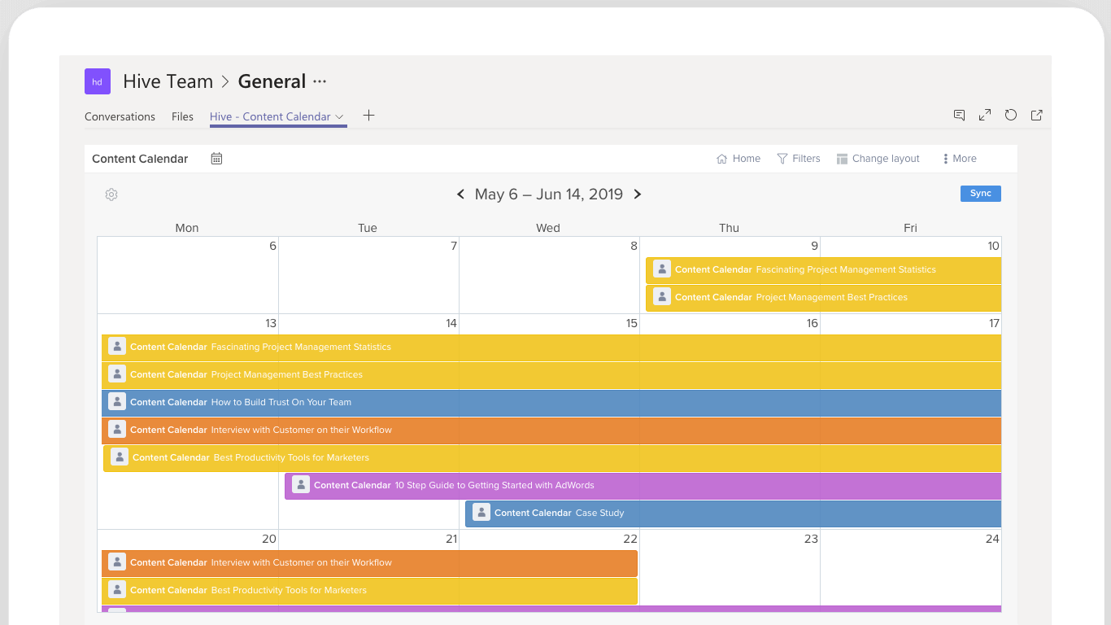Image resolution: width=1111 pixels, height=625 pixels.
Task: Reload the tab with refresh icon
Action: 1011,116
